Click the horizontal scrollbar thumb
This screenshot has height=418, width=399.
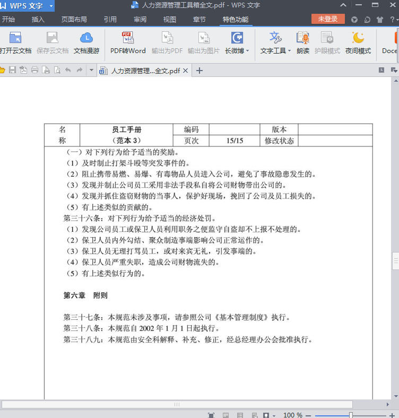(177, 404)
